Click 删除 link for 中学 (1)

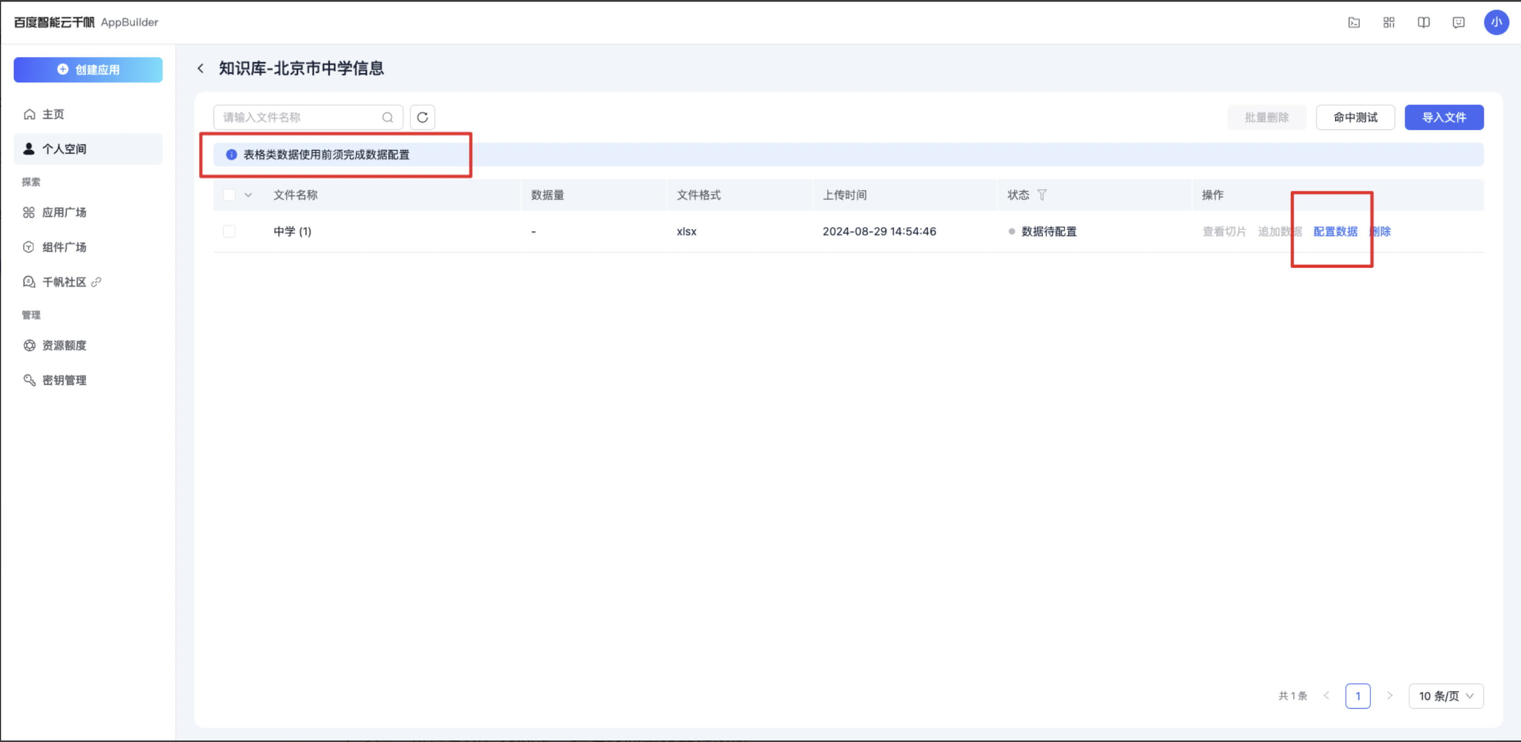[1380, 231]
